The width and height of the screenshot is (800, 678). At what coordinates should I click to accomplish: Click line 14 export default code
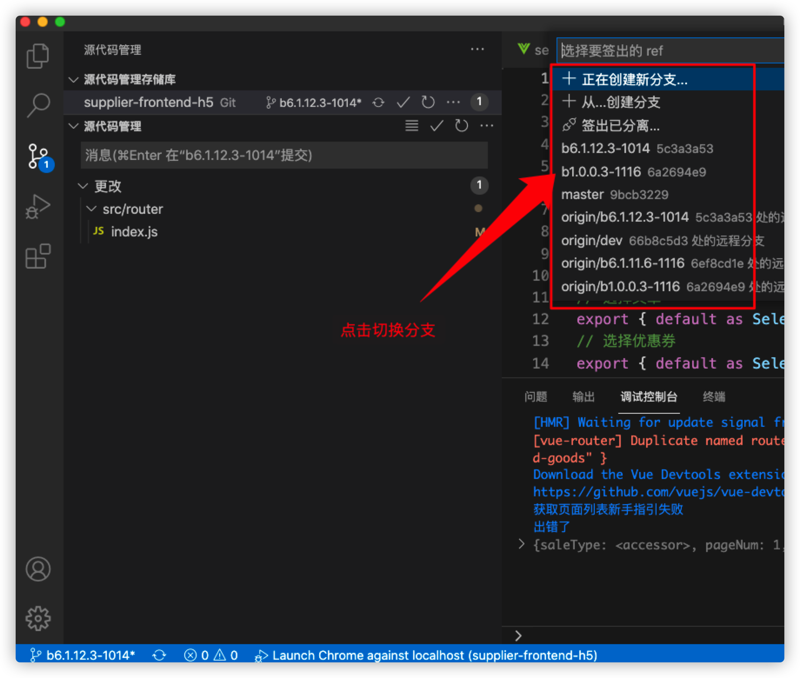680,363
